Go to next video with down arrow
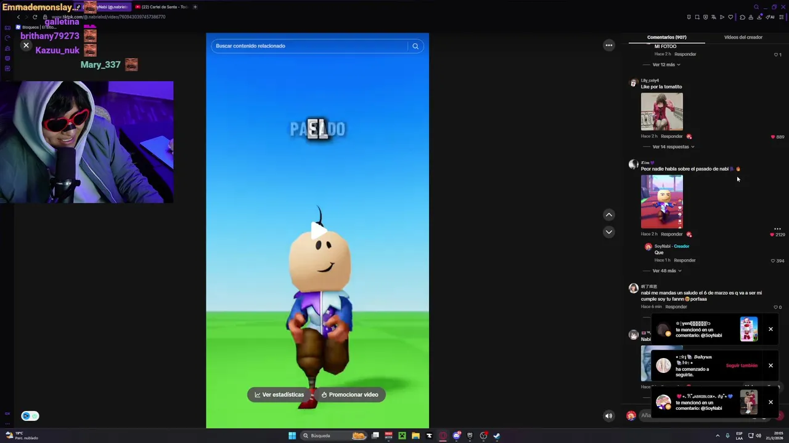The image size is (789, 443). tap(609, 232)
